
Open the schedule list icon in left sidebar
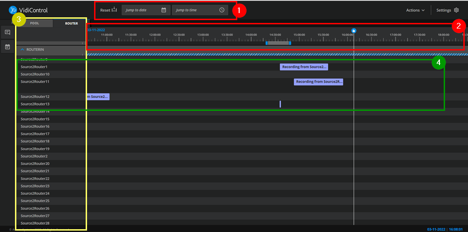point(7,47)
